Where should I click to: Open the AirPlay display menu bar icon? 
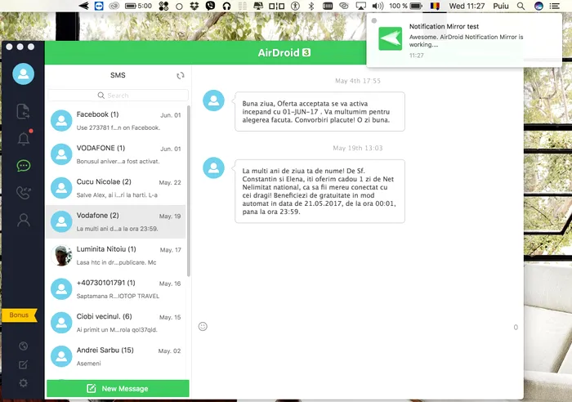(361, 6)
